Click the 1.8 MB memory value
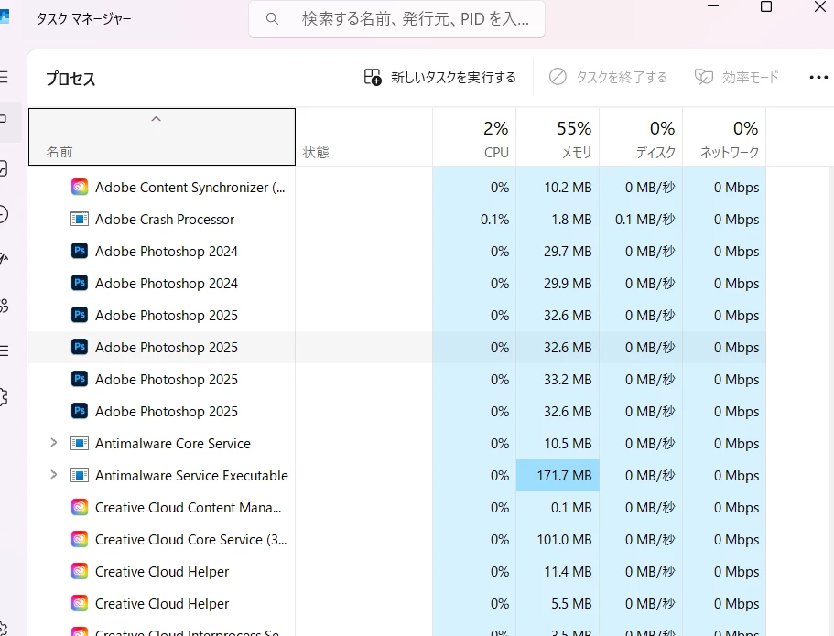This screenshot has width=834, height=636. 571,219
